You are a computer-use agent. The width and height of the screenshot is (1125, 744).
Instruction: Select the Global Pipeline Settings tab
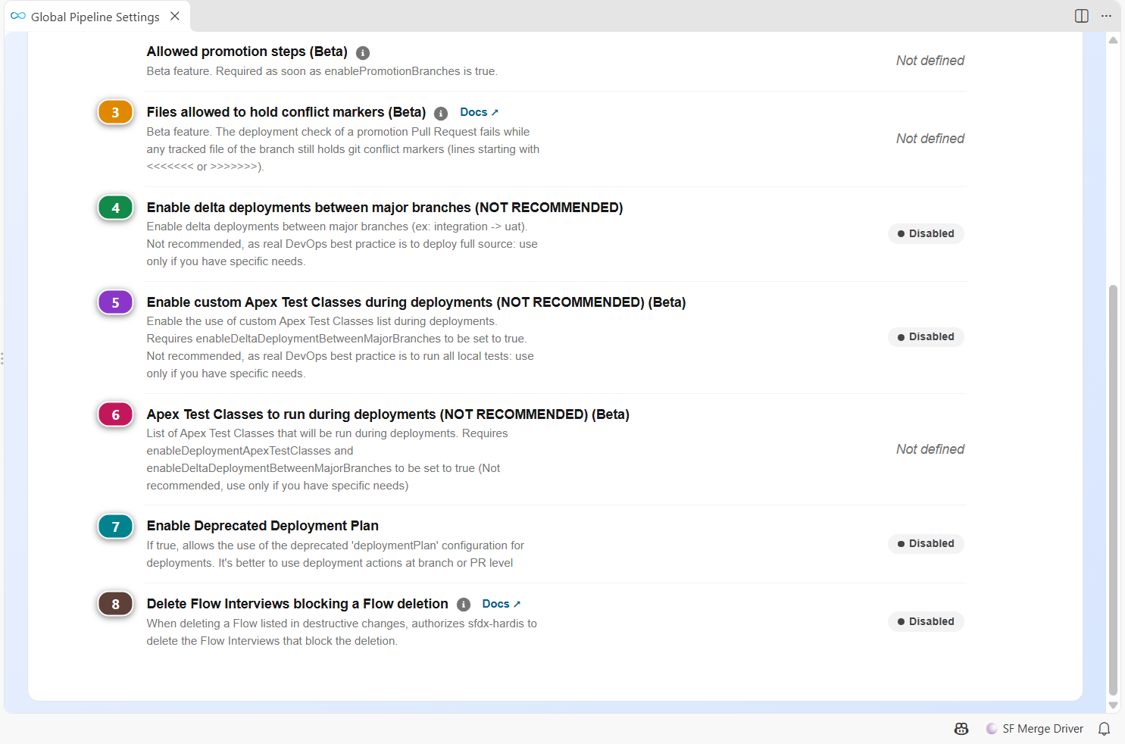(x=97, y=17)
